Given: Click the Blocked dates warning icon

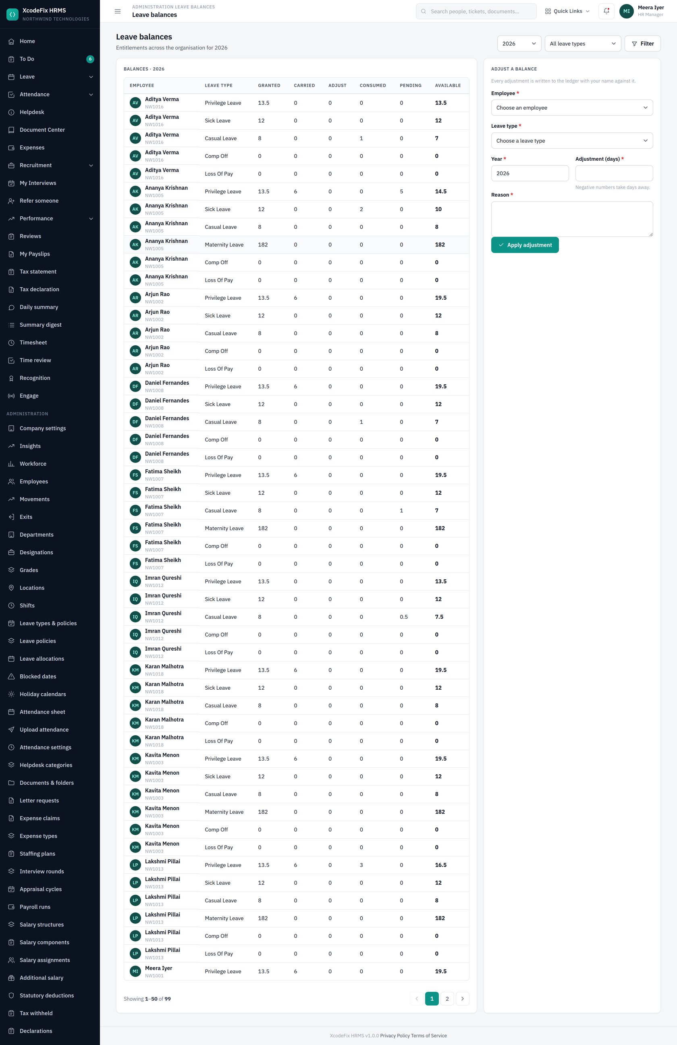Looking at the screenshot, I should point(11,677).
